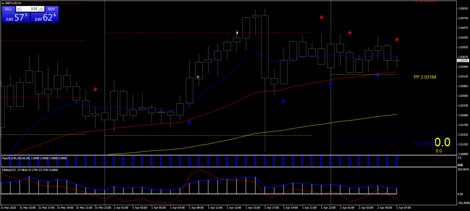Collapse the one-click trading panel triangle
Image resolution: width=470 pixels, height=211 pixels.
pyautogui.click(x=3, y=3)
